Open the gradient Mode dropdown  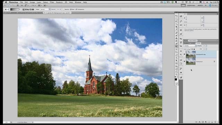click(45, 9)
